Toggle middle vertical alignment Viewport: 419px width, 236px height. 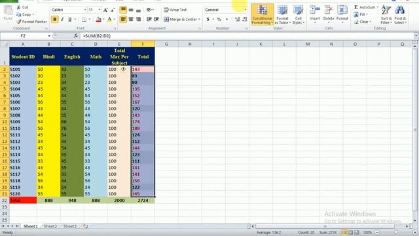(131, 10)
